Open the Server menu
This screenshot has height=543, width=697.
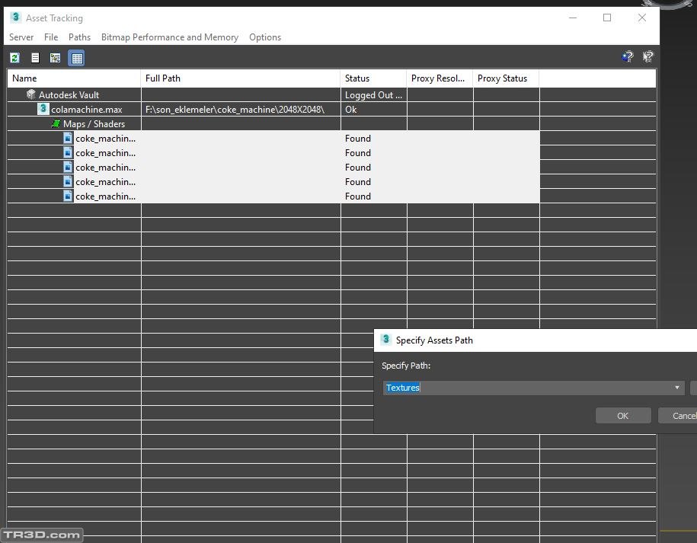coord(21,37)
